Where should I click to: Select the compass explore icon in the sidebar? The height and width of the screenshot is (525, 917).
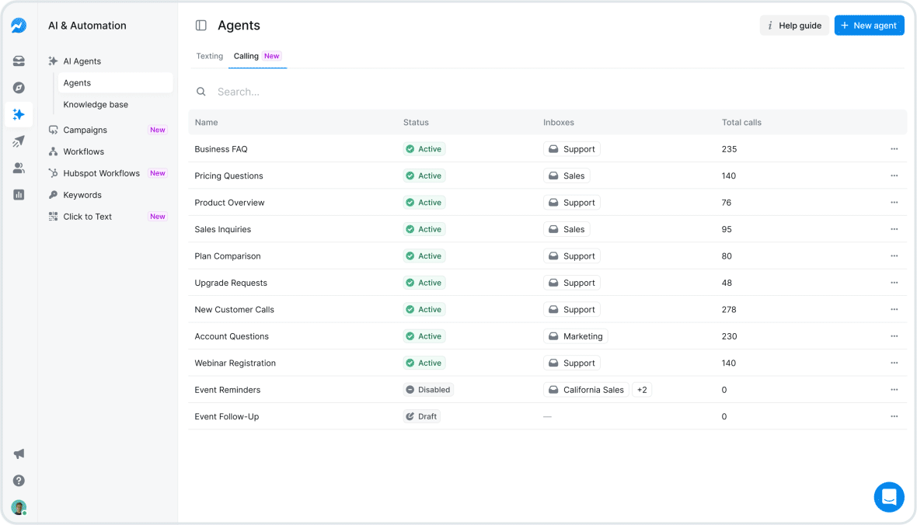(x=19, y=87)
